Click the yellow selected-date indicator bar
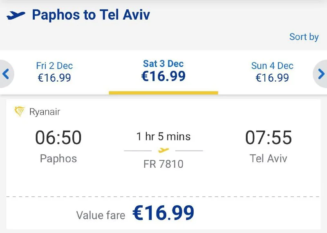 tap(163, 93)
